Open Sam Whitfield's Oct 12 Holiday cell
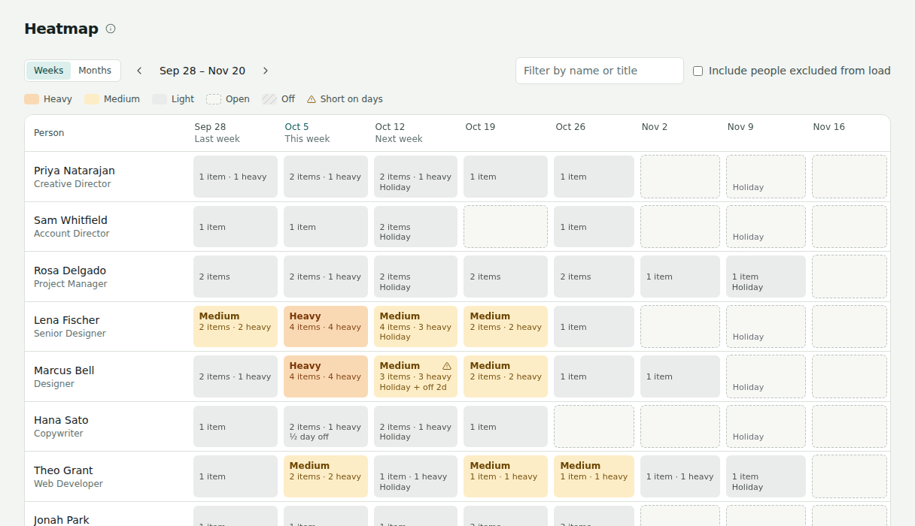 [x=415, y=226]
